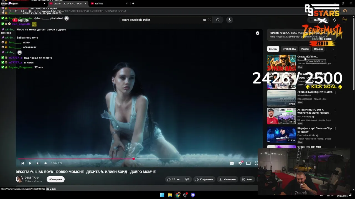355x199 pixels.
Task: Subscribe with the Абониране button
Action: (55, 179)
